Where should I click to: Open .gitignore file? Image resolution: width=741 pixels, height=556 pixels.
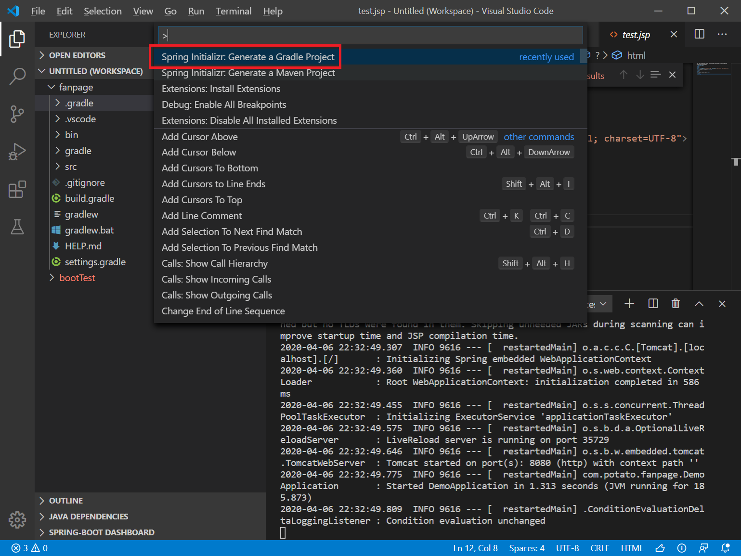click(94, 182)
